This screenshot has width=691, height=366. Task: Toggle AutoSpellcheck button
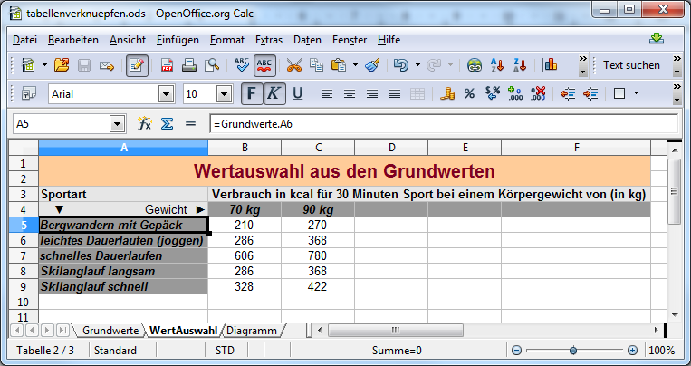265,65
